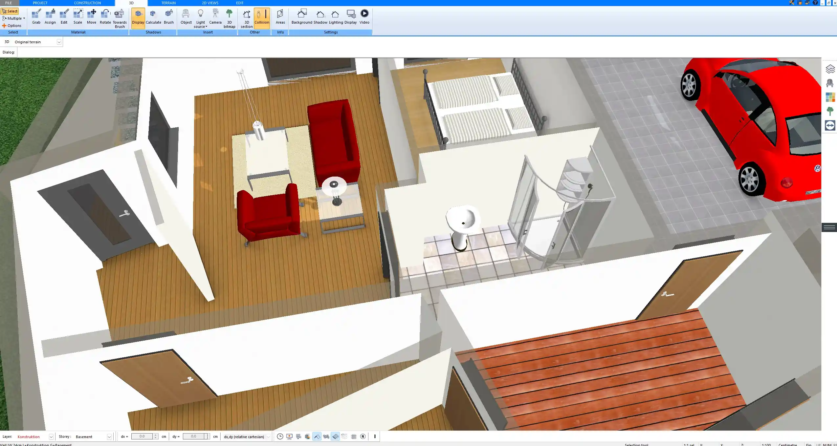
Task: Open Background settings
Action: [302, 17]
